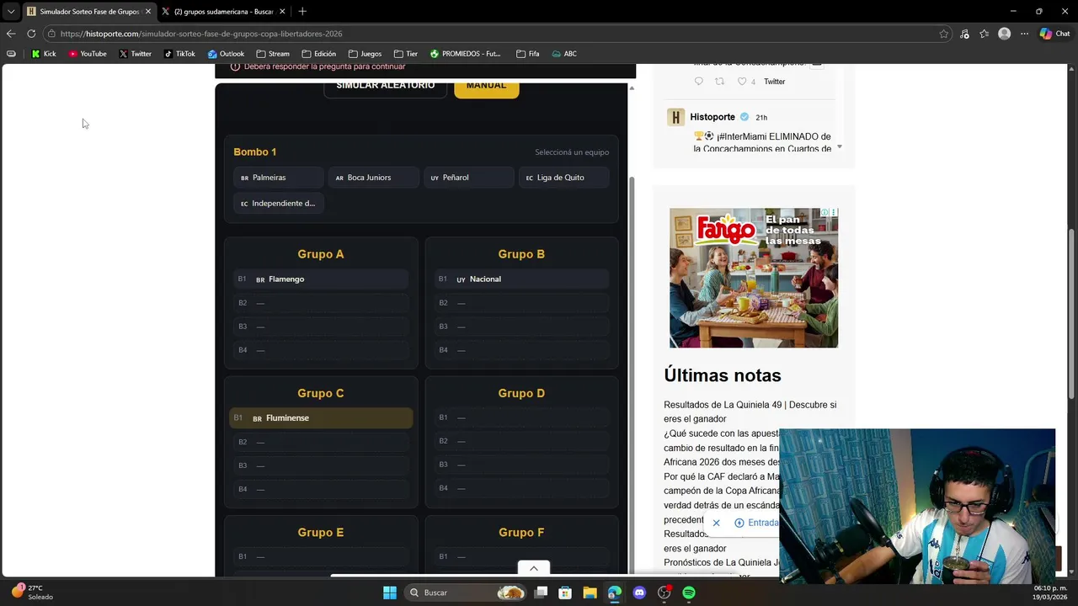Image resolution: width=1078 pixels, height=606 pixels.
Task: Click empty B1 slot in Grupo D
Action: click(x=521, y=417)
